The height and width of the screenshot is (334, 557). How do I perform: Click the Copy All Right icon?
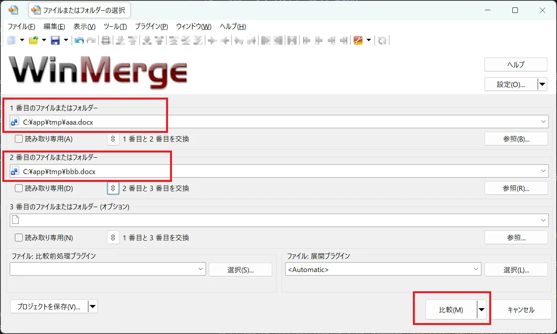[x=266, y=40]
